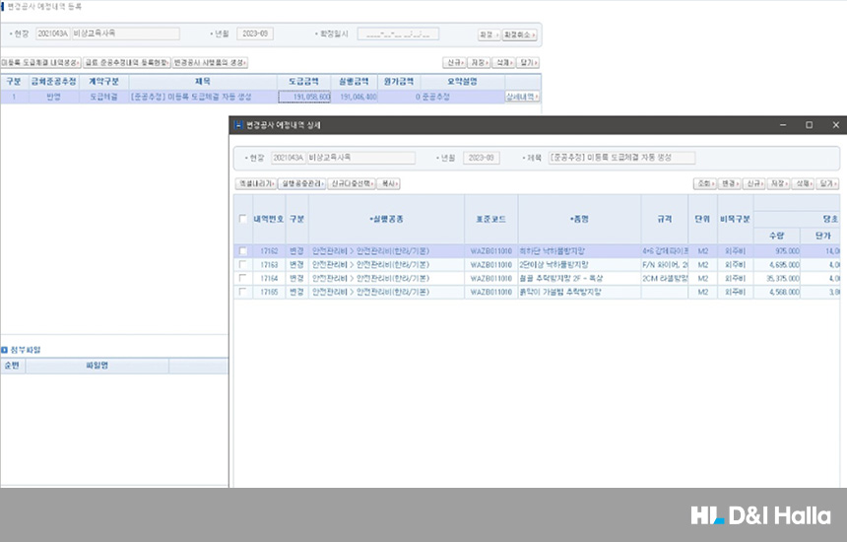This screenshot has height=542, width=847.
Task: Click the 년월 field in main form
Action: point(255,34)
